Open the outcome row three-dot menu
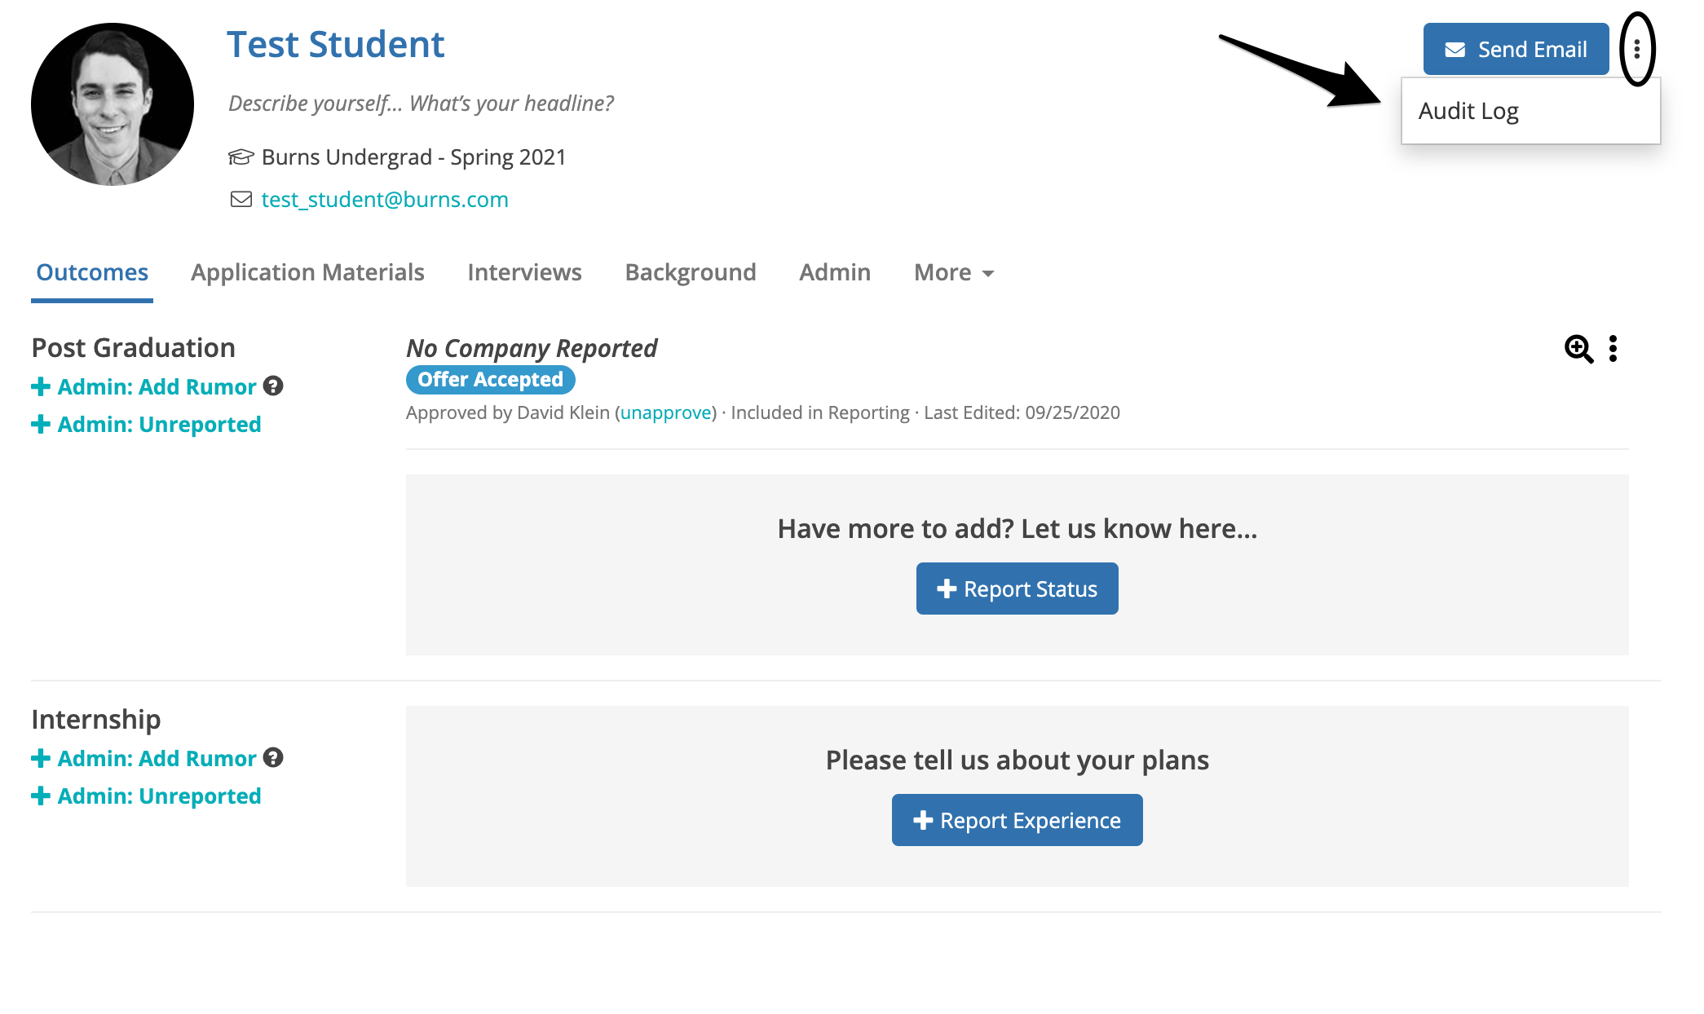The image size is (1704, 1014). 1613,349
